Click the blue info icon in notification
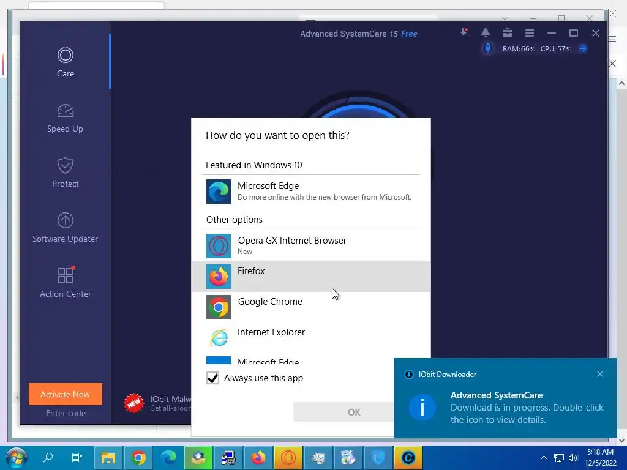Viewport: 627px width, 470px height. coord(422,408)
